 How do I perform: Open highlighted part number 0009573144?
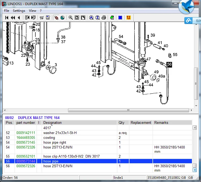coord(26,161)
